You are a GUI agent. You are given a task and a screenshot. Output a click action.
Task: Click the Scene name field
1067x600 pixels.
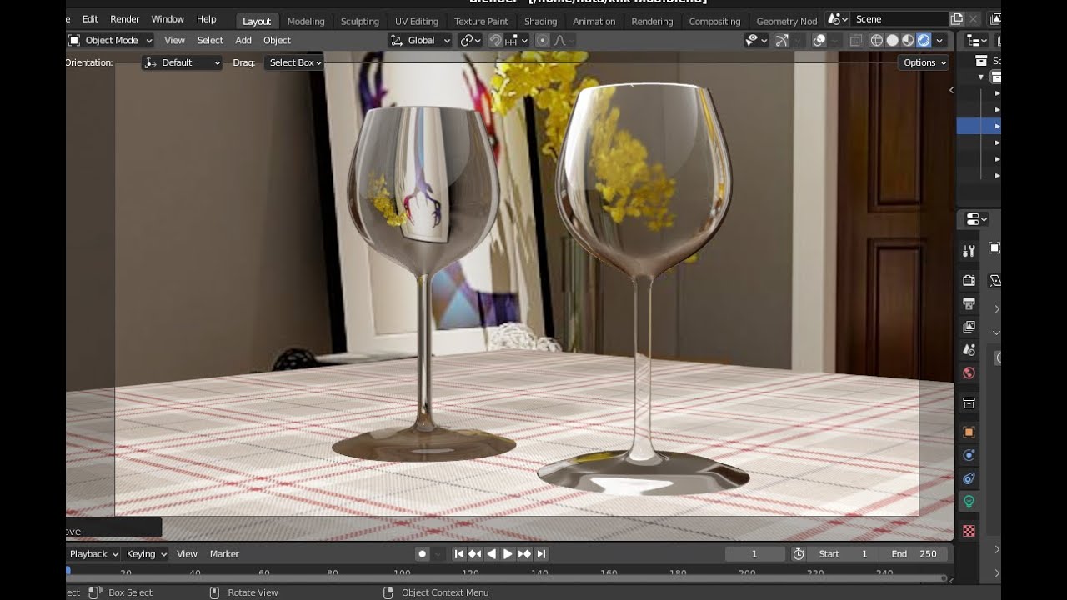(899, 19)
